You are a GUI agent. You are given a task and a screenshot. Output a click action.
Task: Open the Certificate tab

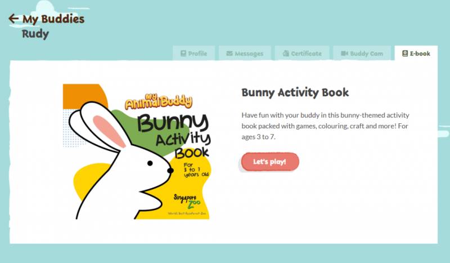point(302,53)
